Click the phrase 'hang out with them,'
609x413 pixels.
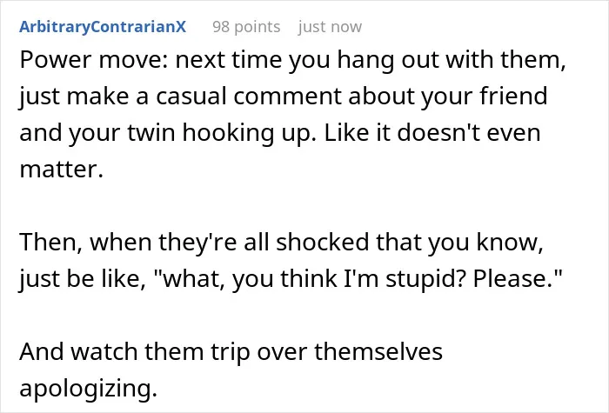pyautogui.click(x=452, y=60)
